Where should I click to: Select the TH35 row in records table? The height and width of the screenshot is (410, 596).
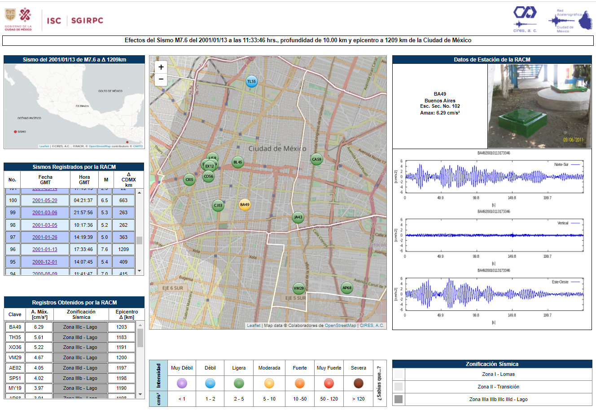coord(15,337)
